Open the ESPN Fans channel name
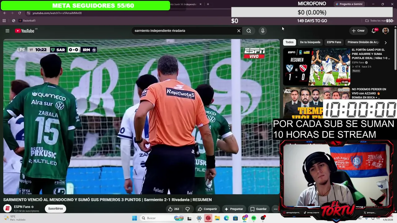 (x=22, y=207)
